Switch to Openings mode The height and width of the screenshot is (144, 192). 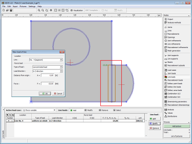[170, 37]
